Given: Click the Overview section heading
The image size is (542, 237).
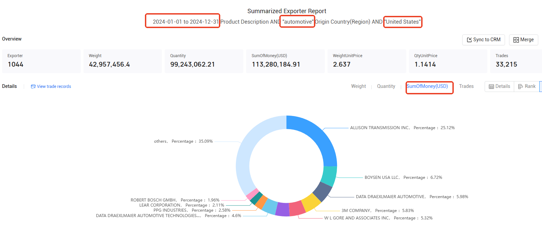Looking at the screenshot, I should tap(12, 39).
